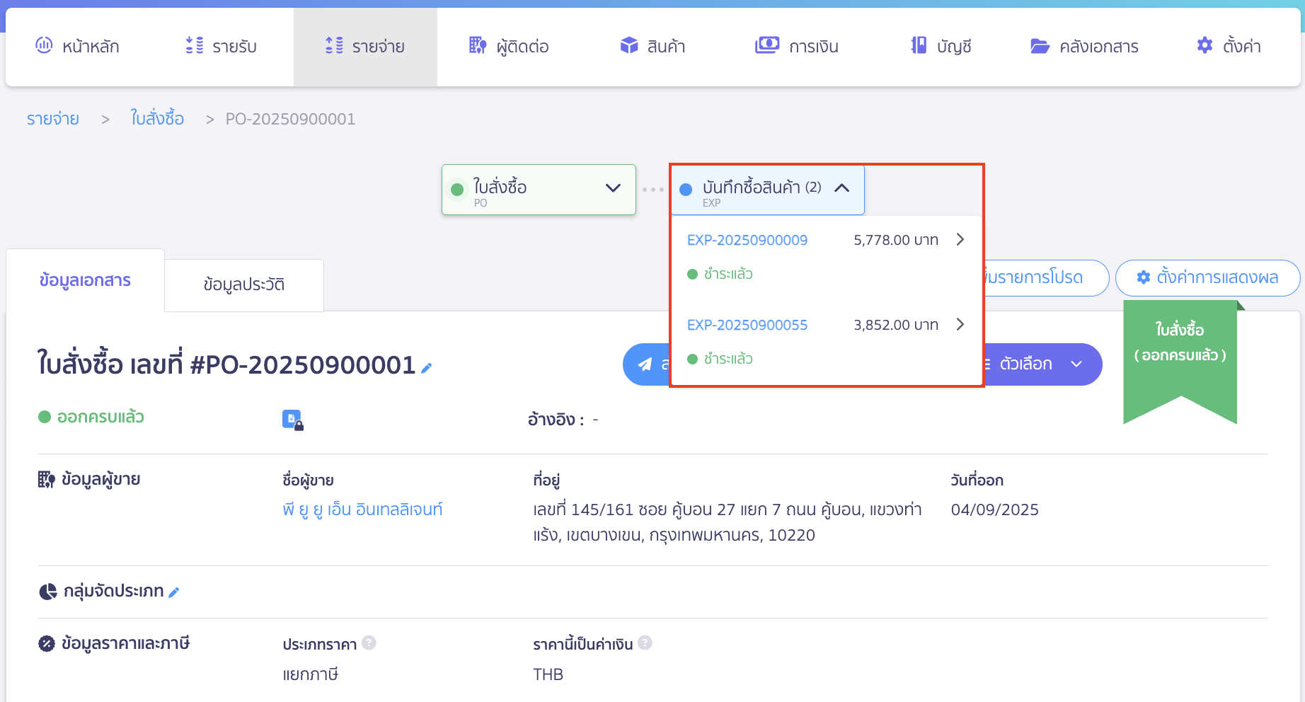This screenshot has height=702, width=1305.
Task: Click the ประเภทราคา help question mark
Action: [369, 643]
